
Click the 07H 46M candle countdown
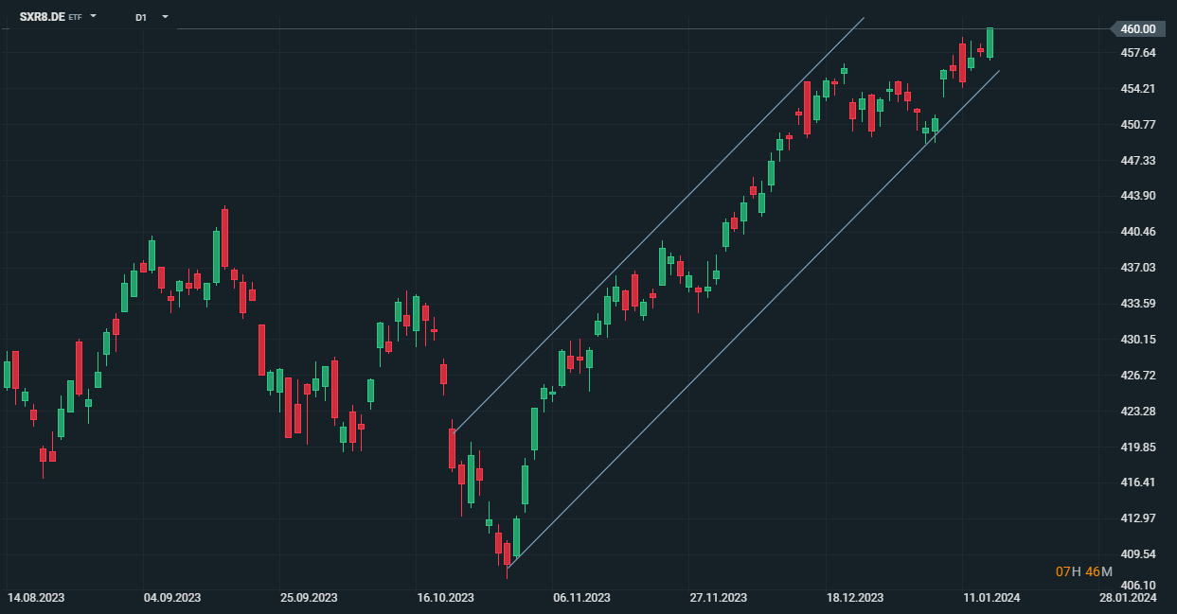click(1084, 571)
